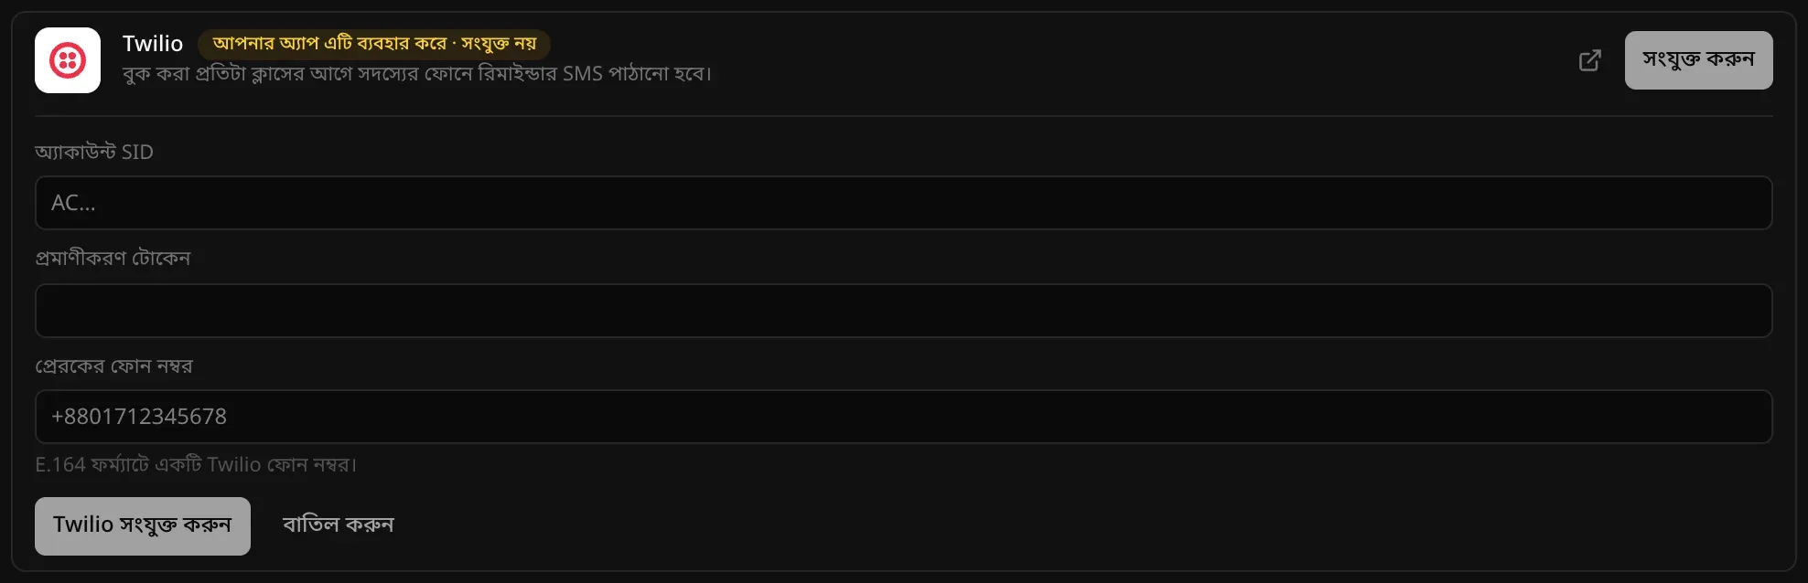Click the প্রমাণীকরণ টোকেন label
Screen dimensions: 1808x583
click(x=113, y=259)
